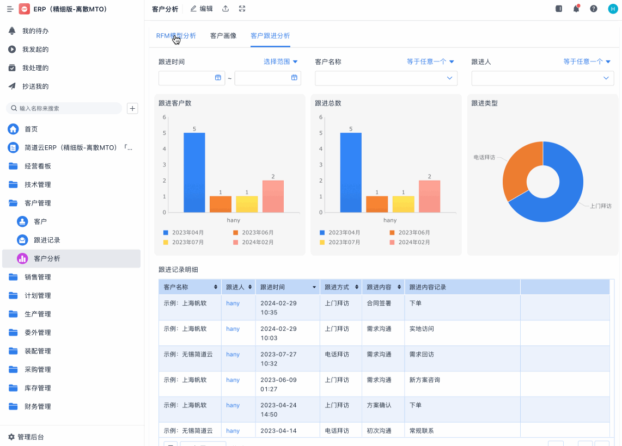
Task: Click the user avatar H icon
Action: 613,9
